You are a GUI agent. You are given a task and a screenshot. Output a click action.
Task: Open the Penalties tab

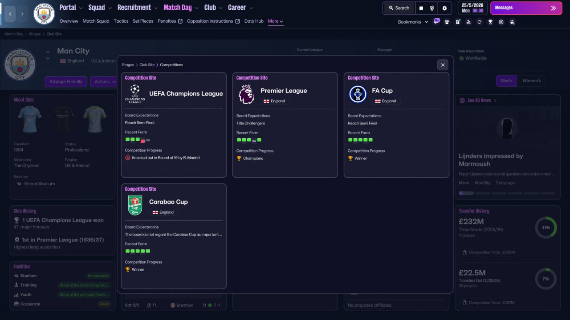167,21
